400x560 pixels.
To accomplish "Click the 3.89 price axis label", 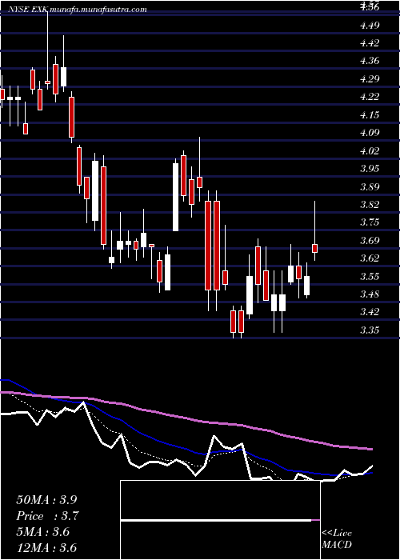I will click(370, 186).
